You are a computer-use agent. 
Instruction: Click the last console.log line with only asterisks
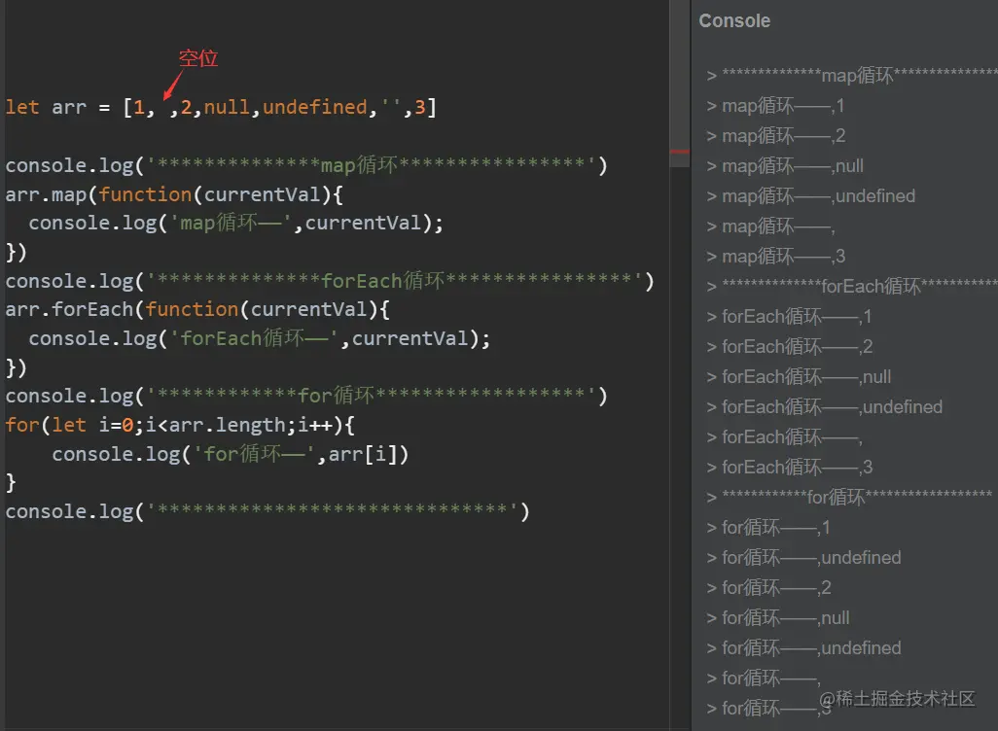[x=267, y=511]
